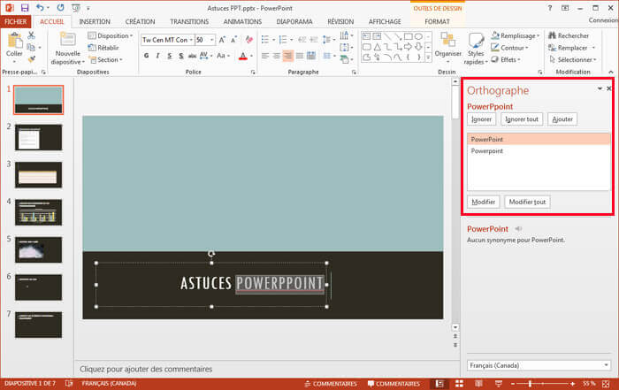Select the PowerPoint spelling suggestion
This screenshot has height=390, width=619.
(x=539, y=139)
